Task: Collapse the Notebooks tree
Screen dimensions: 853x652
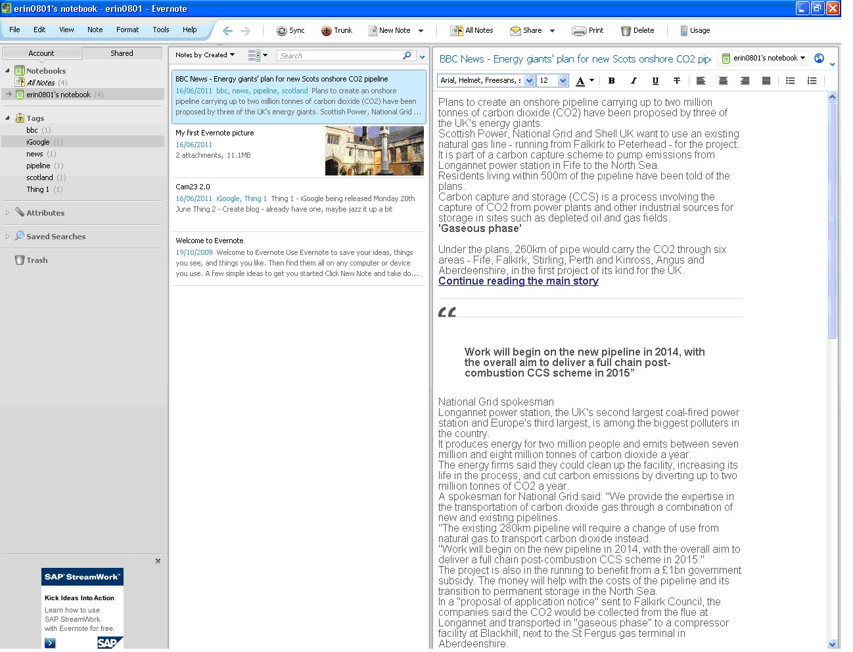Action: (7, 71)
